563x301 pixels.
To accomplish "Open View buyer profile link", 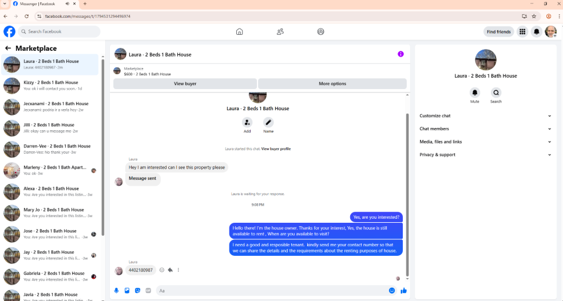I will (x=276, y=149).
